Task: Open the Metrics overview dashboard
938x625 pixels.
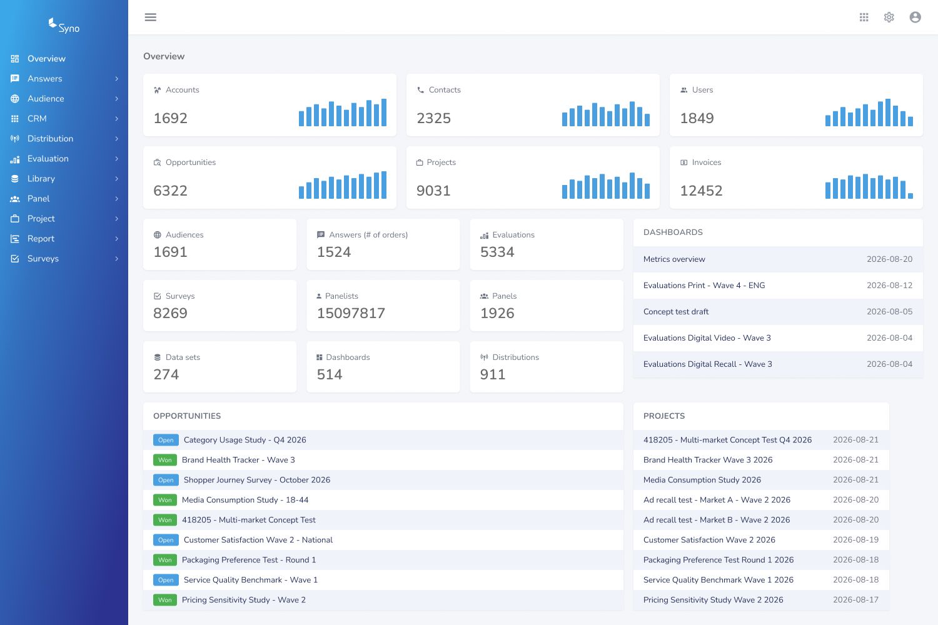Action: (778, 259)
